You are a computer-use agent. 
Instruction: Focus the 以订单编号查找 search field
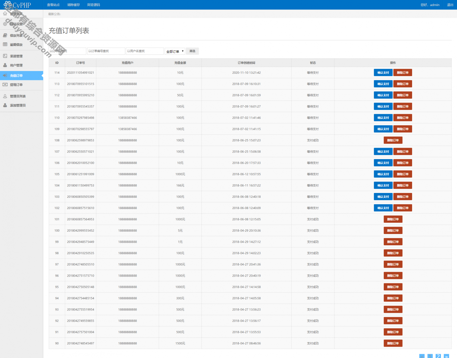[106, 51]
